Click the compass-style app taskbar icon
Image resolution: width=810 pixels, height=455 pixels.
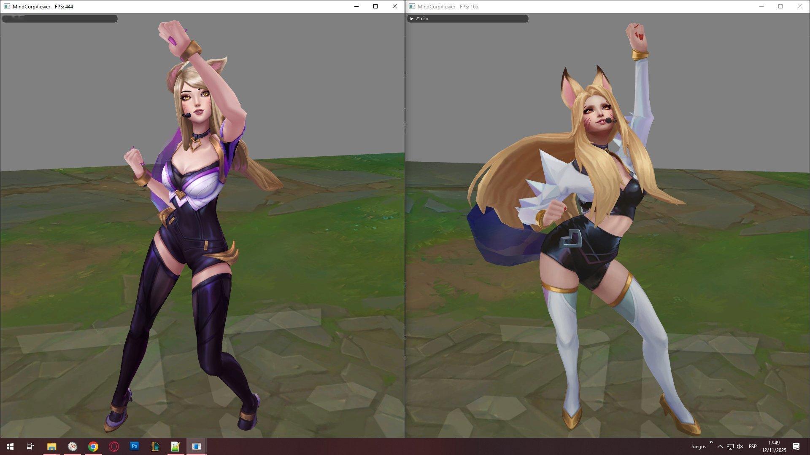[x=72, y=446]
